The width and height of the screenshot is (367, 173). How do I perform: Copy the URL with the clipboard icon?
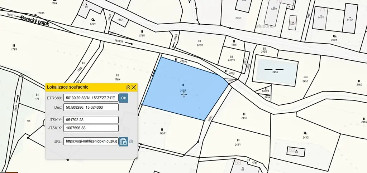[x=123, y=142]
